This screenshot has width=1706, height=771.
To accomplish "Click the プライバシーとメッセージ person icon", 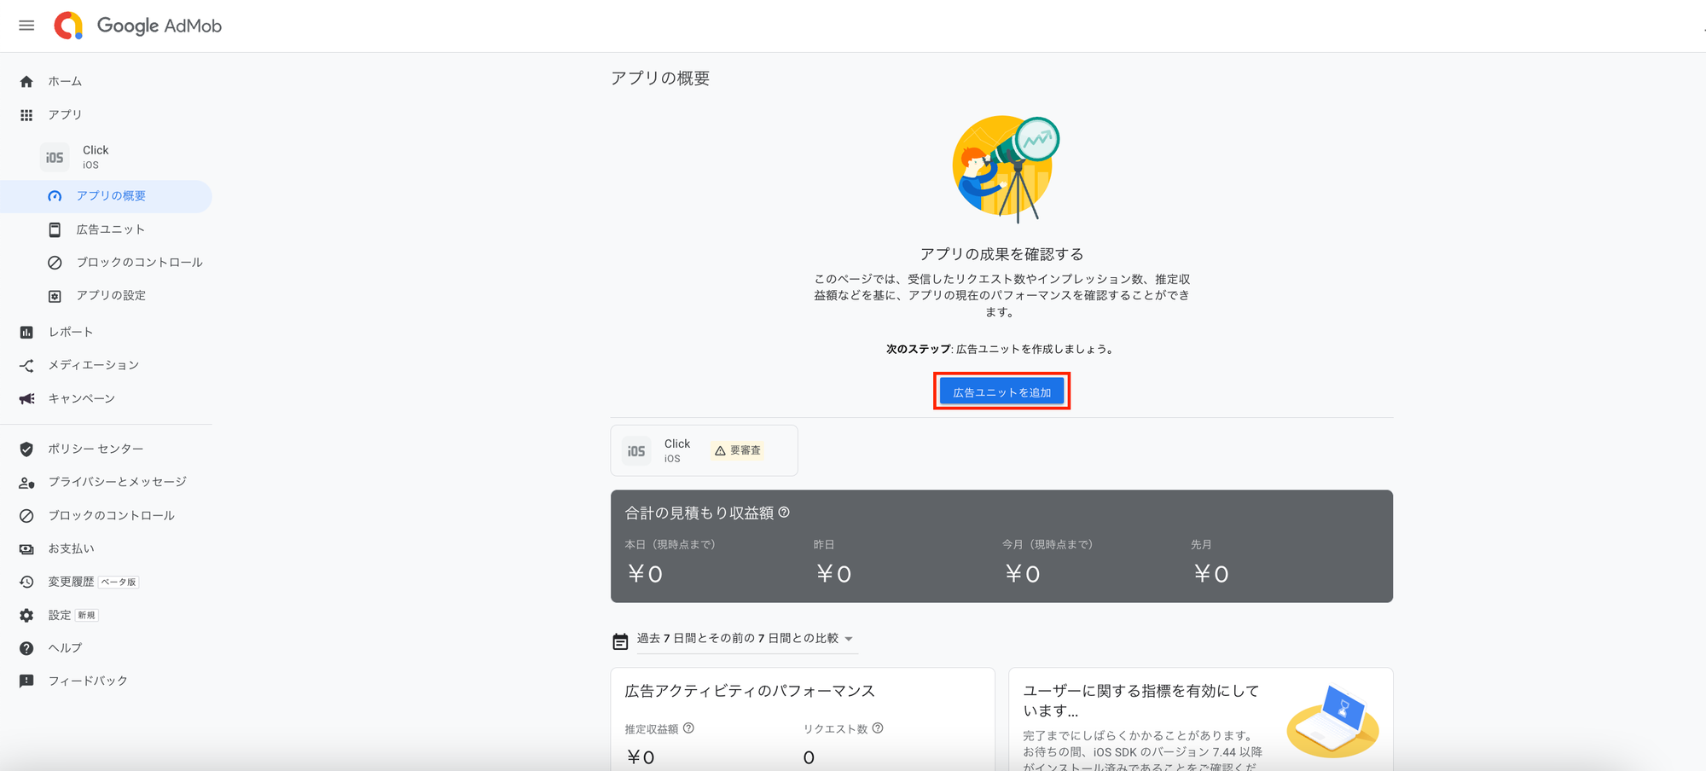I will [x=26, y=483].
